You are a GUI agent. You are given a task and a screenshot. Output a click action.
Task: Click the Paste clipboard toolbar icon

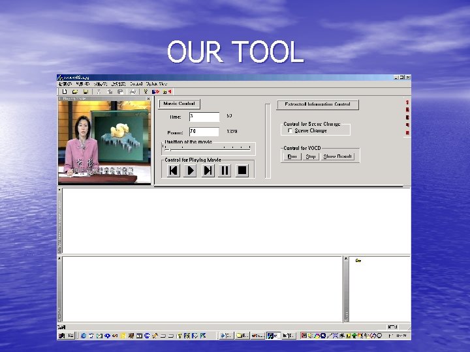click(x=120, y=92)
